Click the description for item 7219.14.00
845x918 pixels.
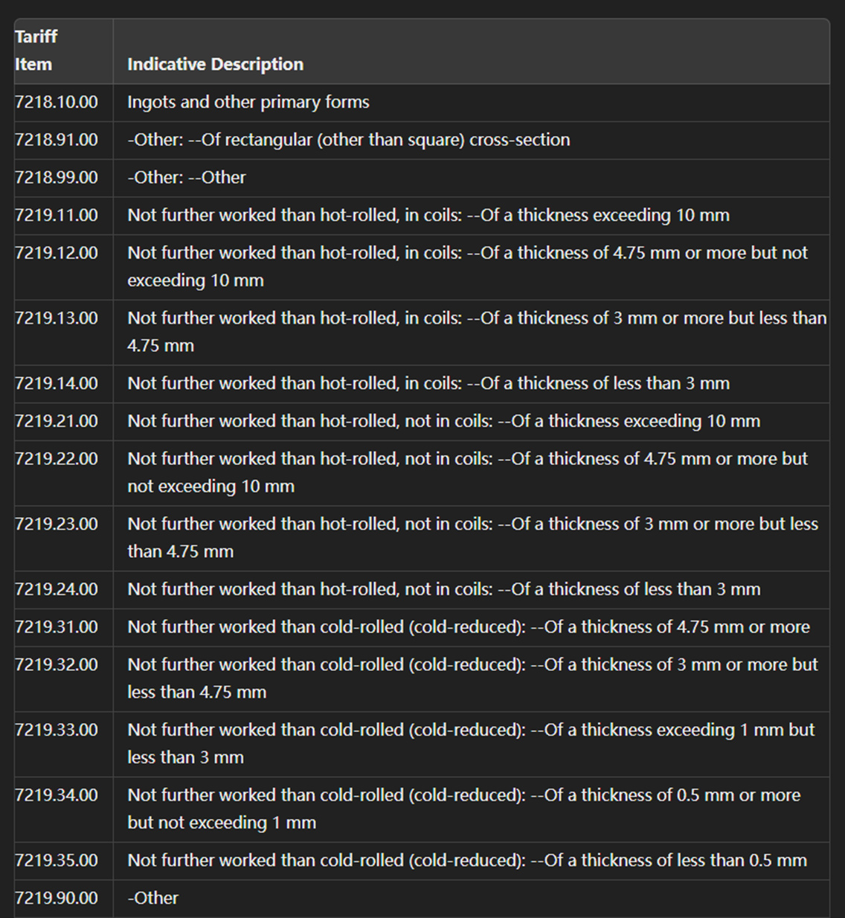click(428, 384)
